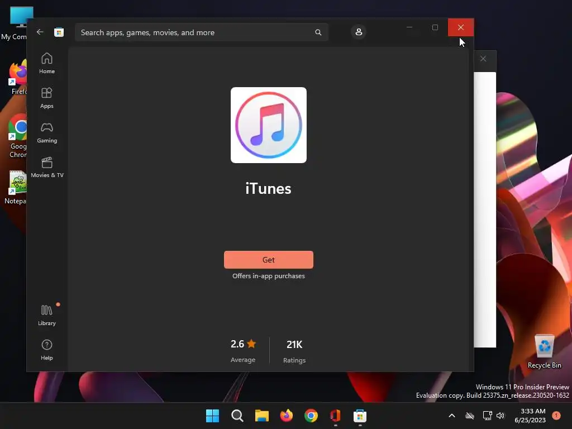Open Home in the Store sidebar
The image size is (572, 429).
47,63
